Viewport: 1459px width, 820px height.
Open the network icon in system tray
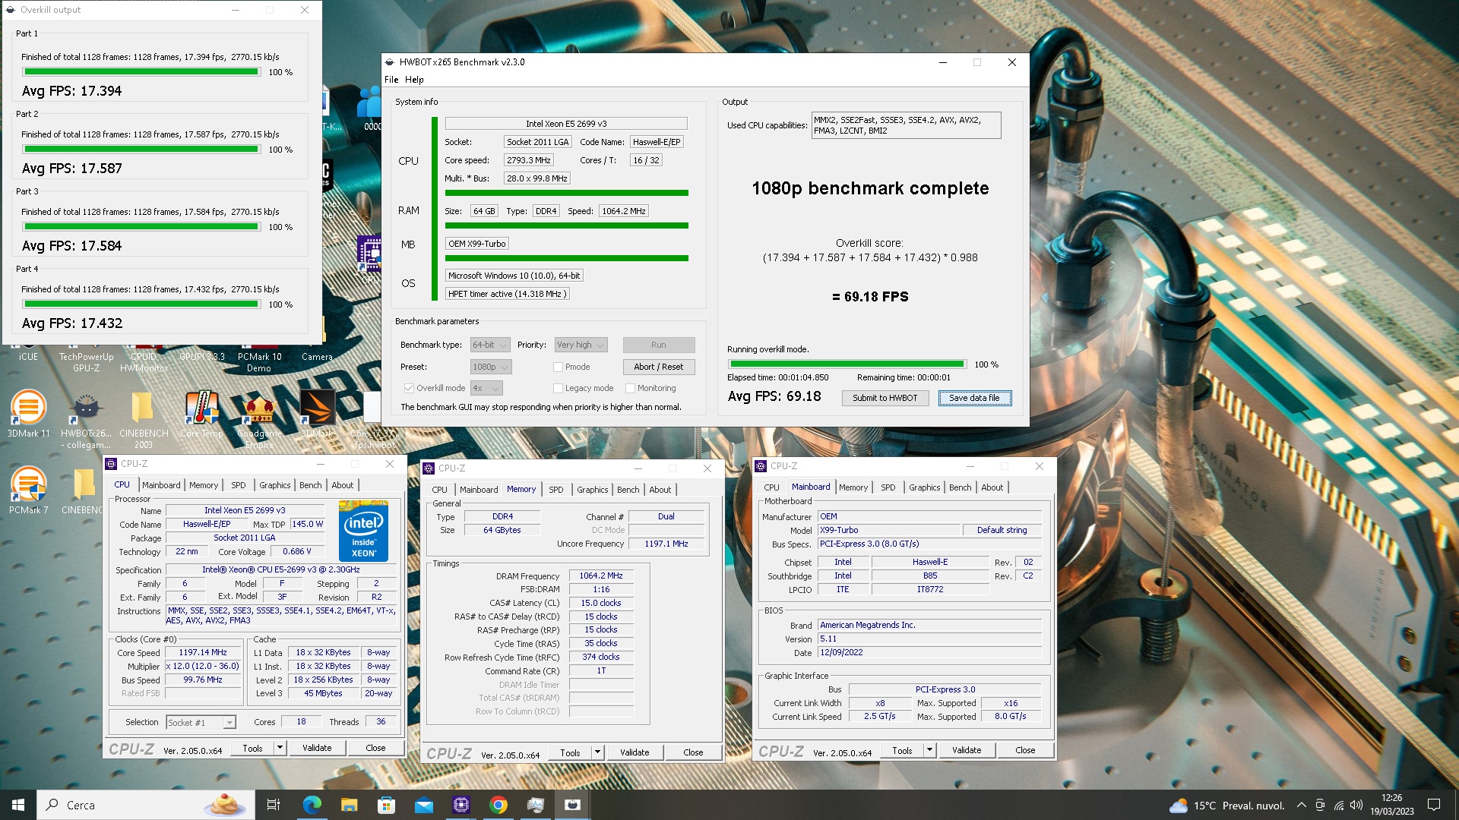pos(1338,805)
